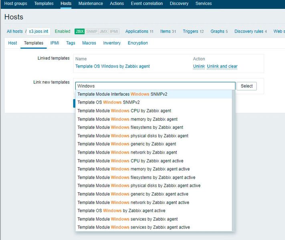The height and width of the screenshot is (240, 285).
Task: Choose Template Module Windows CPU by Zabbix agent
Action: click(154, 111)
